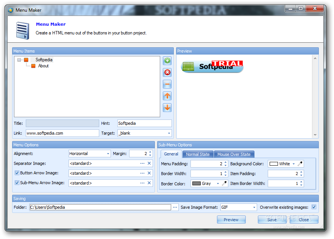Increase Item Padding with the up spinner
334x239 pixels.
pos(301,172)
